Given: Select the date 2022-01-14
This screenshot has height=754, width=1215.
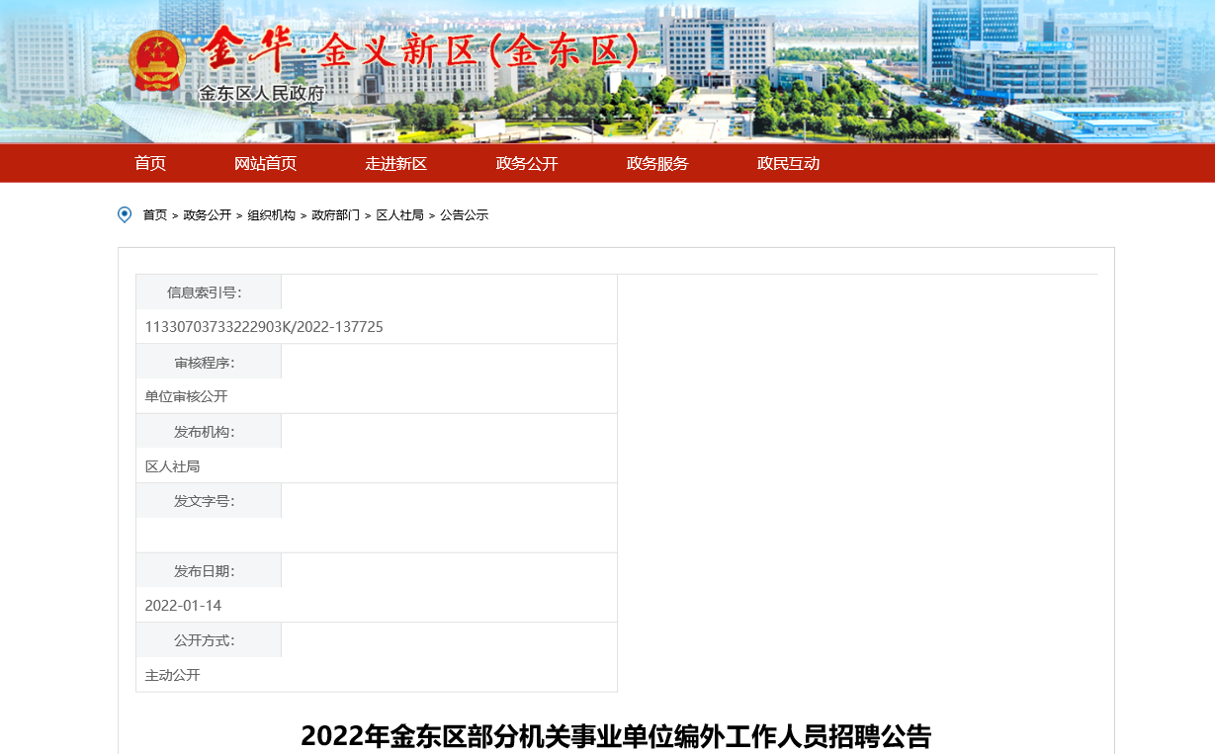Looking at the screenshot, I should (184, 606).
